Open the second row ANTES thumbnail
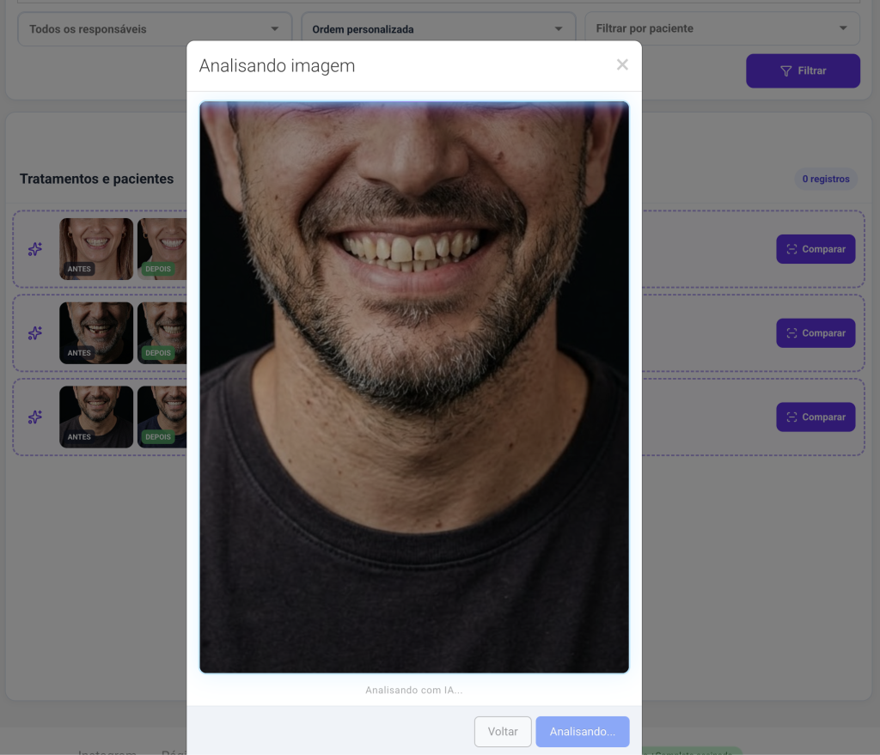The image size is (880, 755). [x=96, y=333]
